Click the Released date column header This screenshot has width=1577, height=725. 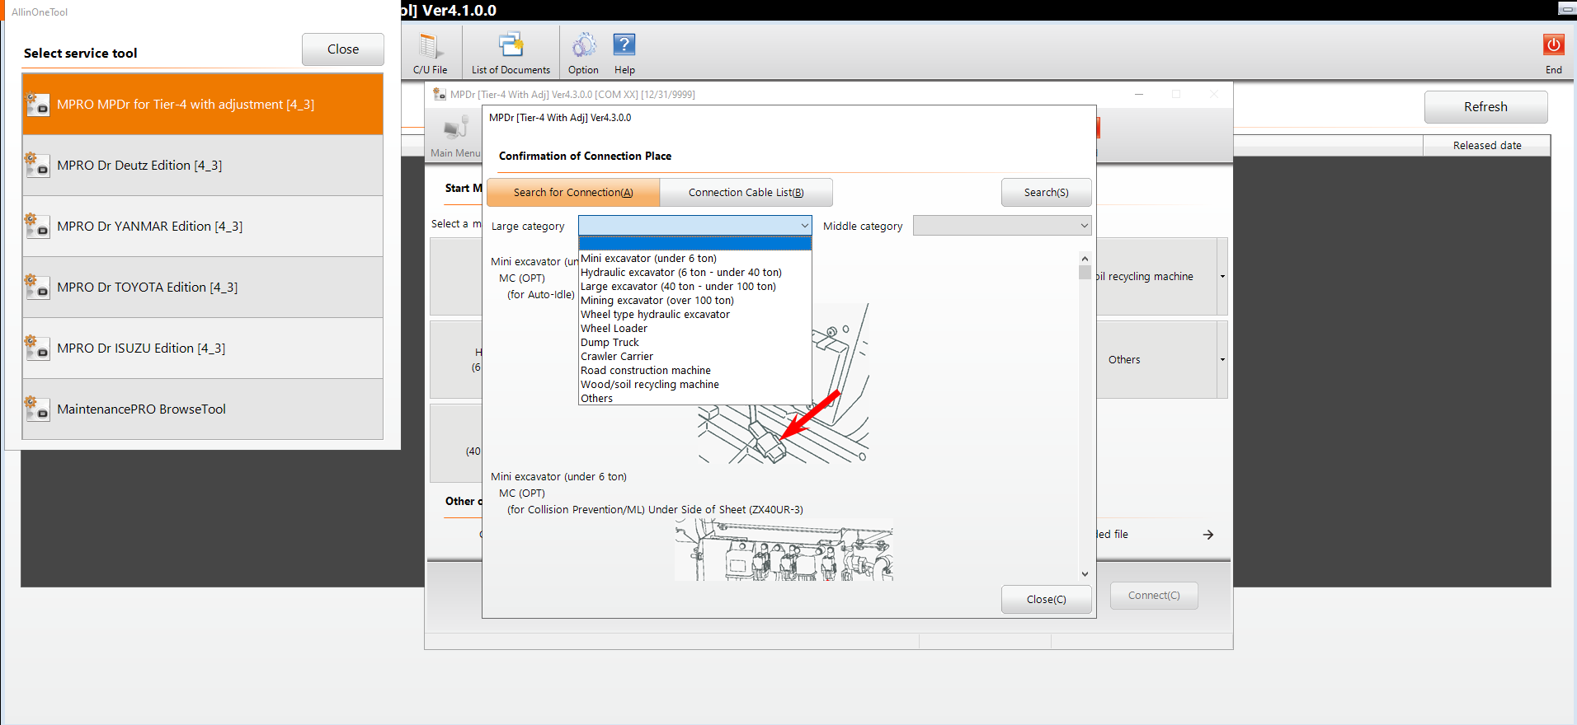(x=1486, y=146)
